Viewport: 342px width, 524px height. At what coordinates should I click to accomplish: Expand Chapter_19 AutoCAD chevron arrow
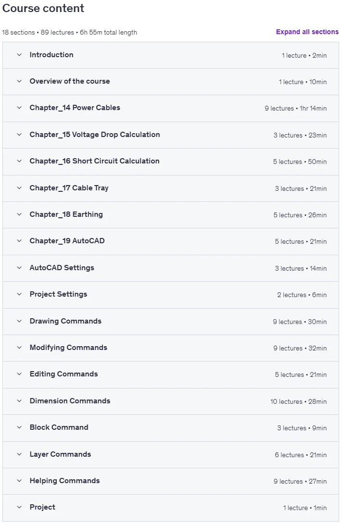[x=19, y=241]
